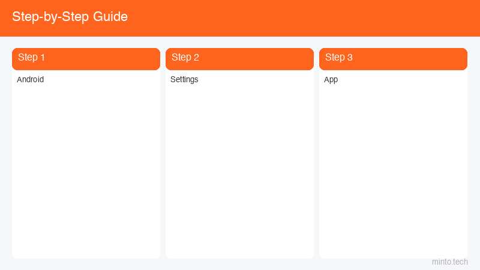Image resolution: width=480 pixels, height=270 pixels.
Task: Click the number 1 in Step 1 header
Action: (43, 58)
